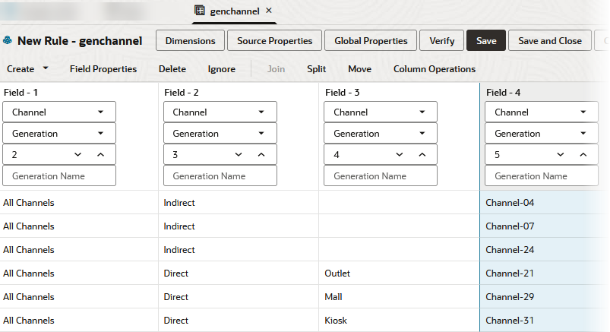Open the Dimensions dialog button
This screenshot has width=610, height=332.
pos(190,41)
